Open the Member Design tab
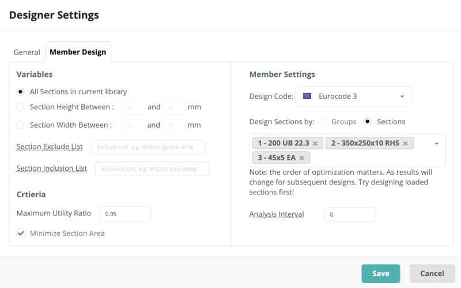The image size is (461, 288). click(x=78, y=52)
